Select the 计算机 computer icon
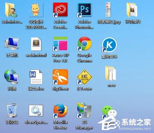 (12, 44)
